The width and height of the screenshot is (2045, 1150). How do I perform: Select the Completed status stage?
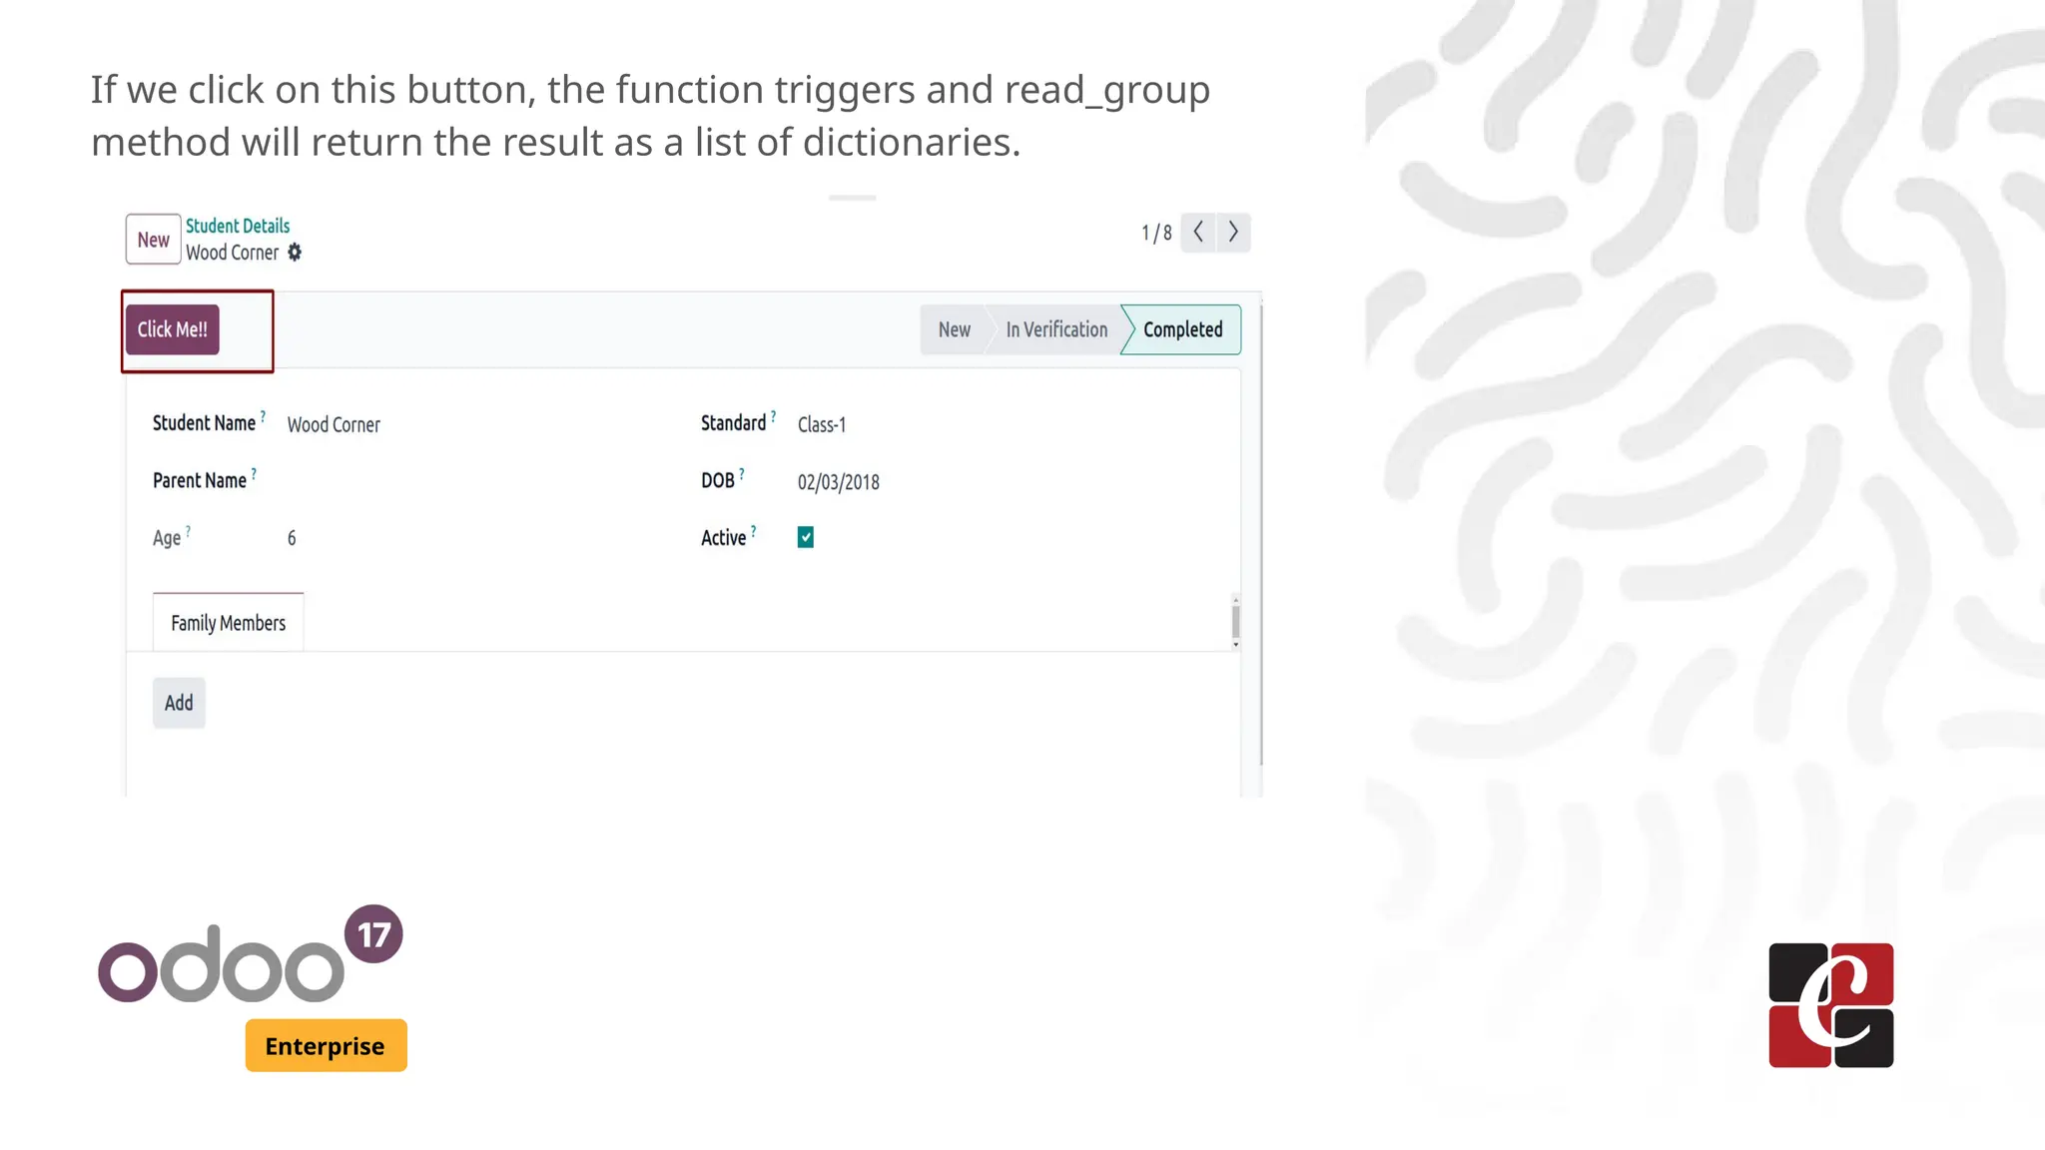[x=1182, y=329]
